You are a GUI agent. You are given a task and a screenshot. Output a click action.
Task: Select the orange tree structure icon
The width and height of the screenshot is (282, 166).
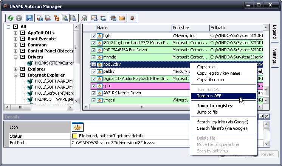57,18
